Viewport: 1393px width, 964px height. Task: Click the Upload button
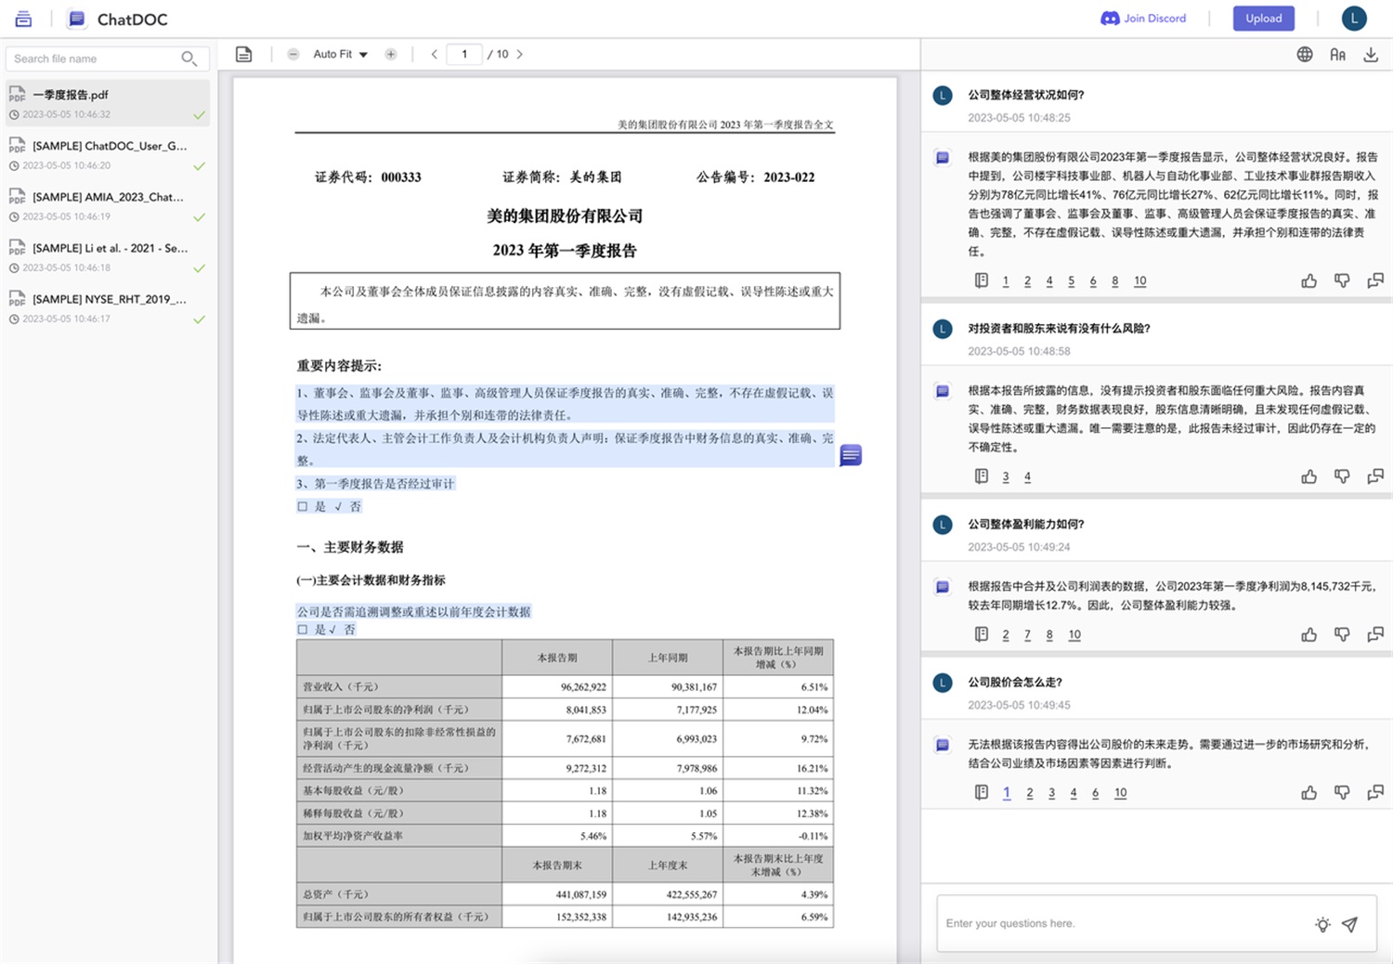(1263, 19)
